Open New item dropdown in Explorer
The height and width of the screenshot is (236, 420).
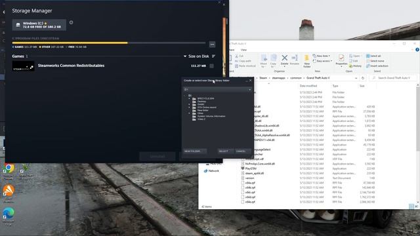(x=322, y=56)
